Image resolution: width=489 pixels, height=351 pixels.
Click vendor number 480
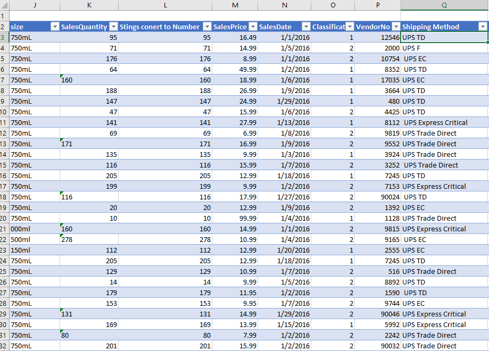click(x=378, y=101)
